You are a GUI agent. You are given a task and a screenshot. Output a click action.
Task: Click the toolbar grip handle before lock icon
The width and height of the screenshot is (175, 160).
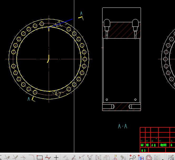pos(167,157)
